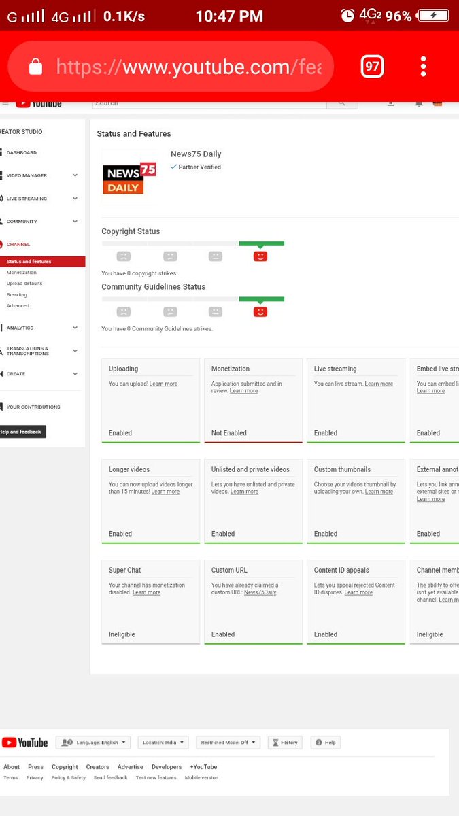This screenshot has width=459, height=816.
Task: Open Live Streaming sidebar section
Action: point(27,199)
